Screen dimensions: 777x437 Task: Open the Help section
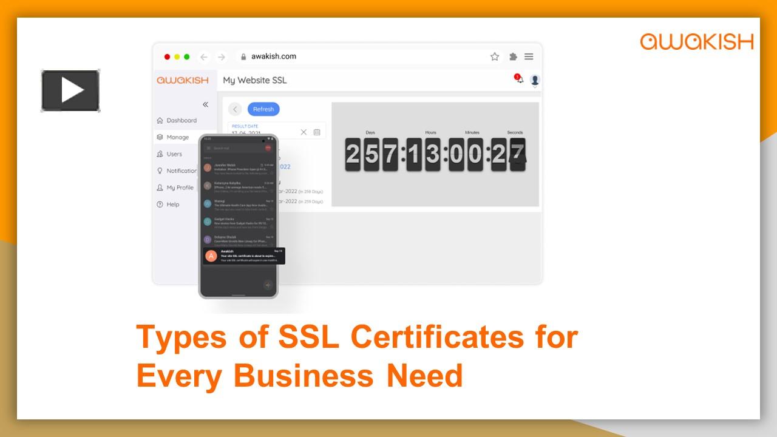point(172,205)
